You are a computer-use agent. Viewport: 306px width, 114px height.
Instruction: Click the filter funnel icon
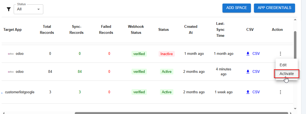click(x=9, y=9)
